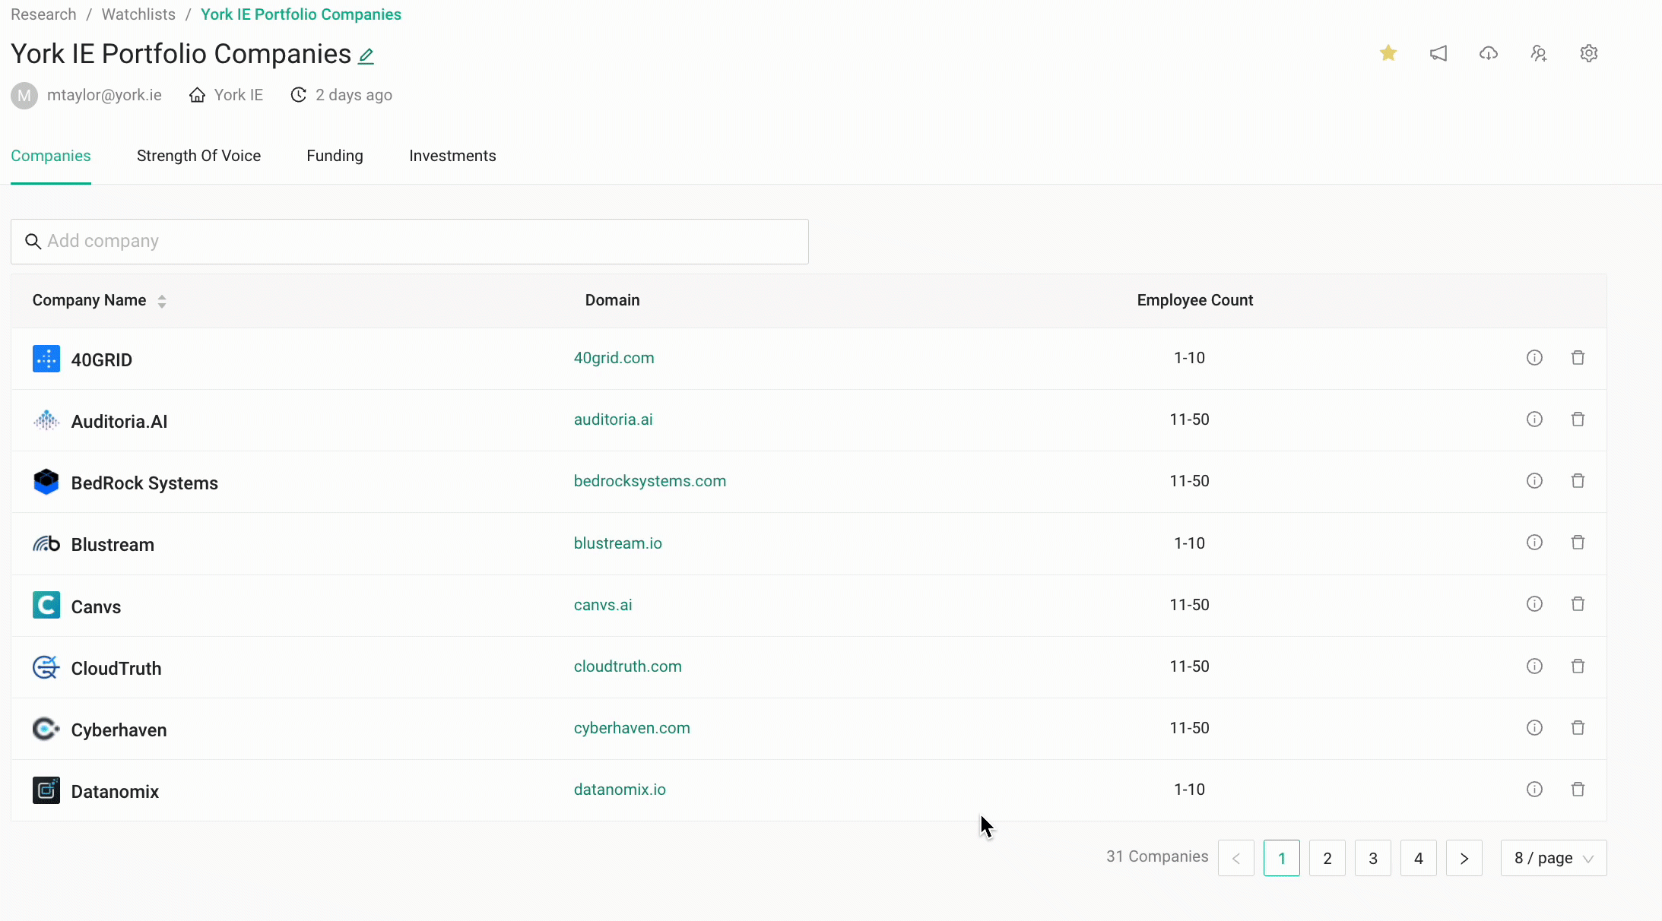Viewport: 1662px width, 921px height.
Task: Click the Datanomix company logo
Action: point(46,790)
